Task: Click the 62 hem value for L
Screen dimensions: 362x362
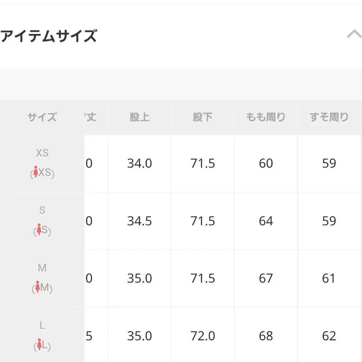Action: click(x=329, y=336)
